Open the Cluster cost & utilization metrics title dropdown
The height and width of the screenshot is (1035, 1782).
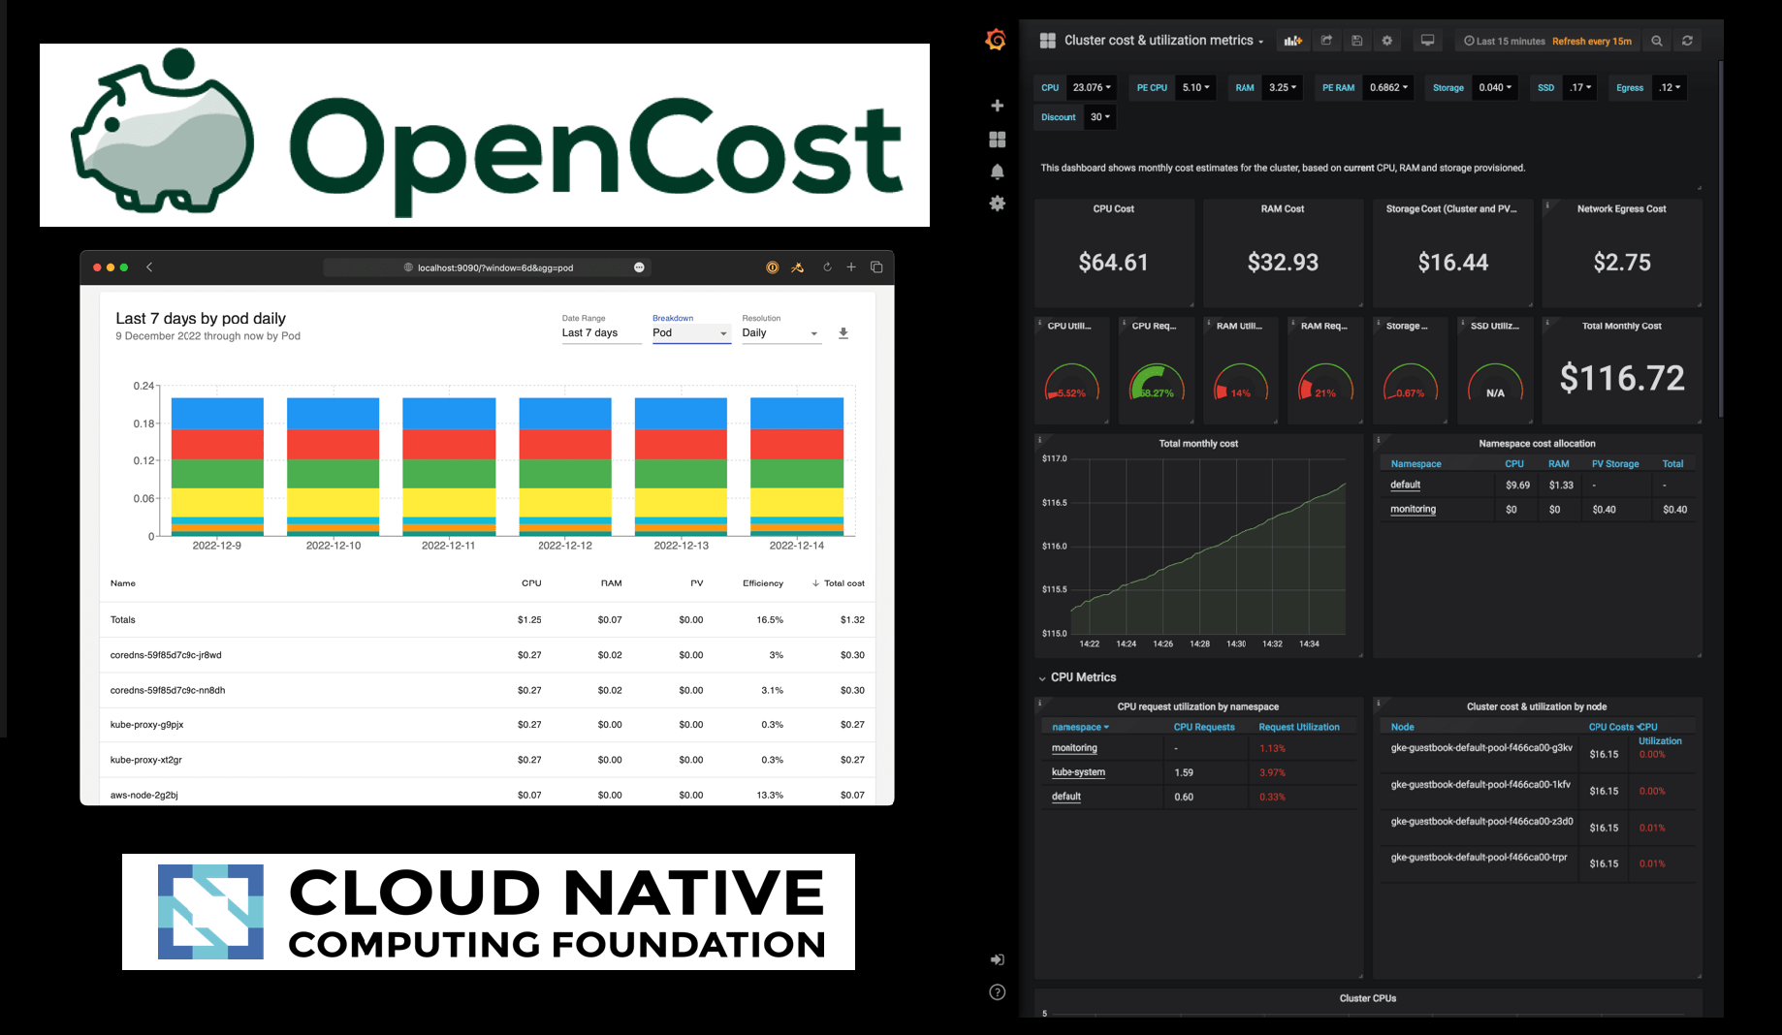coord(1163,41)
